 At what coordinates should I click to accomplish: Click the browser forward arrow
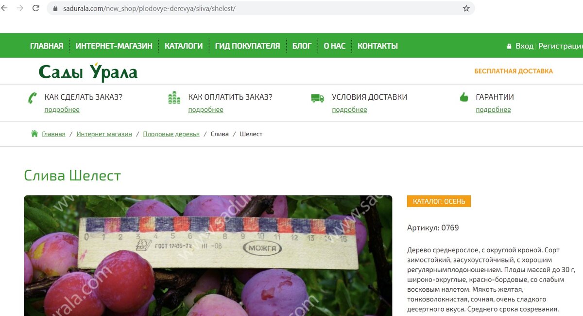[20, 8]
